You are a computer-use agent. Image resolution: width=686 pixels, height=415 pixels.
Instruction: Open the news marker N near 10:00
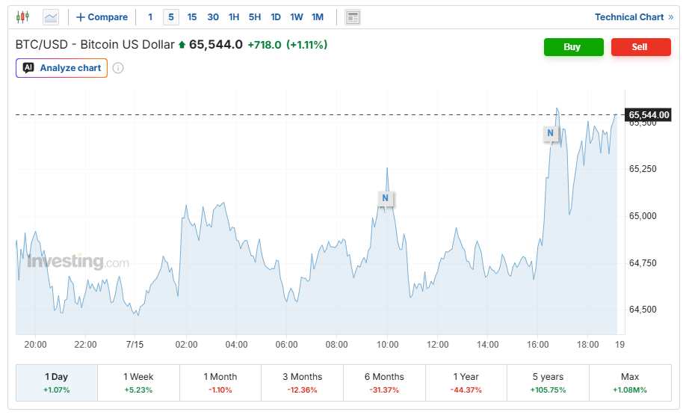[x=385, y=198]
